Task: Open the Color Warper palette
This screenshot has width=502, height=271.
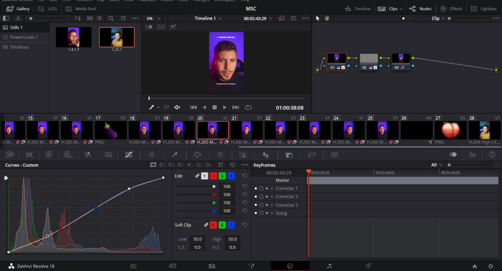Action: 152,155
